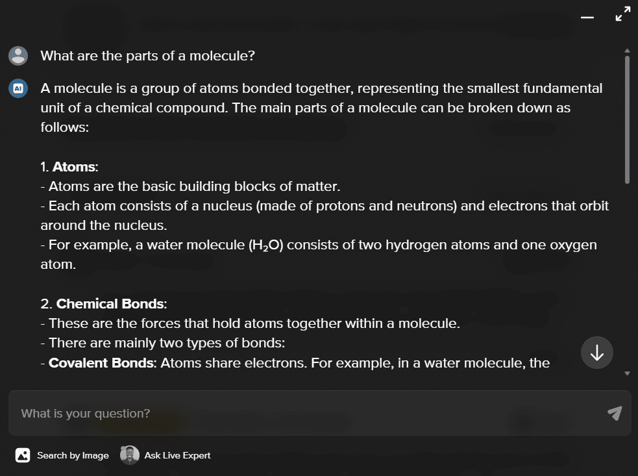Click the Ask Live Expert avatar photo

(x=130, y=455)
